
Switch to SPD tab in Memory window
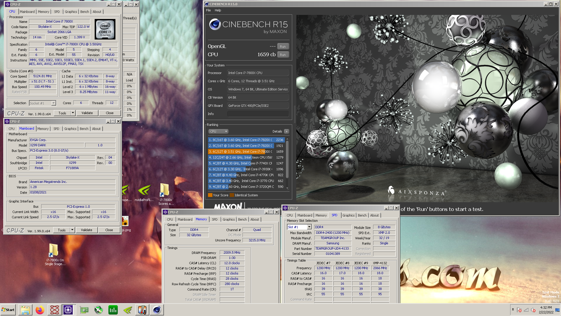215,219
